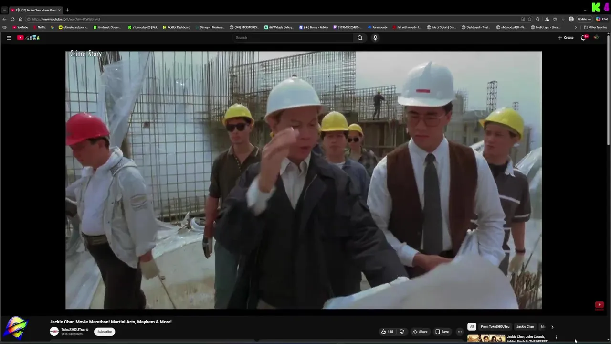
Task: Like the video (155 likes)
Action: point(387,332)
